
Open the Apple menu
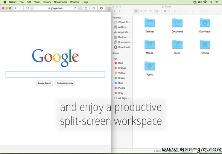[x=5, y=2]
